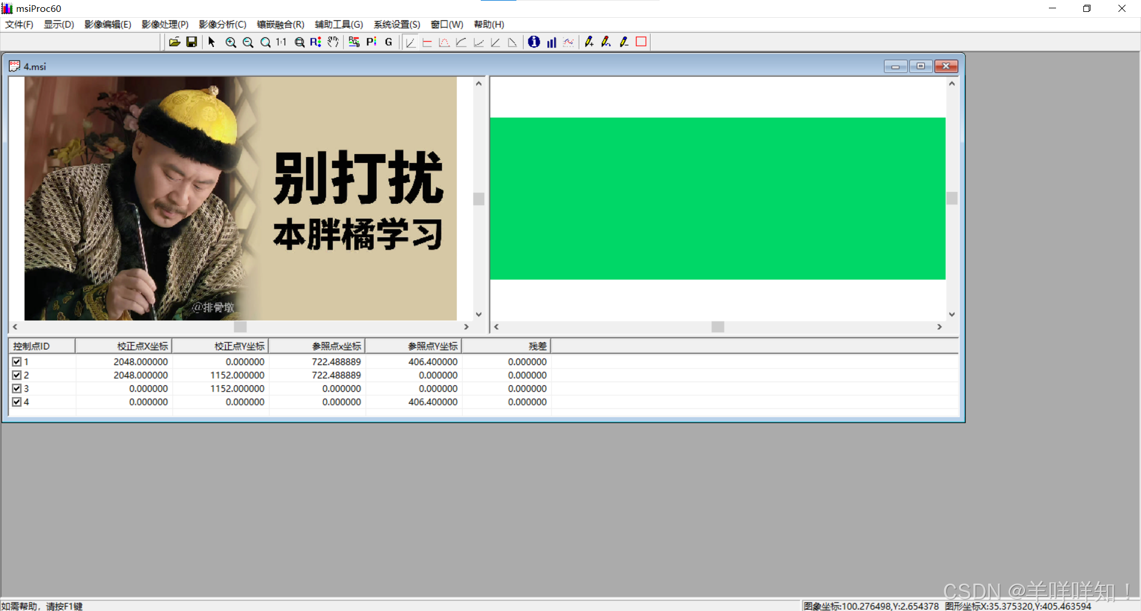
Task: Click the 参照点Y坐标 column header
Action: click(x=414, y=346)
